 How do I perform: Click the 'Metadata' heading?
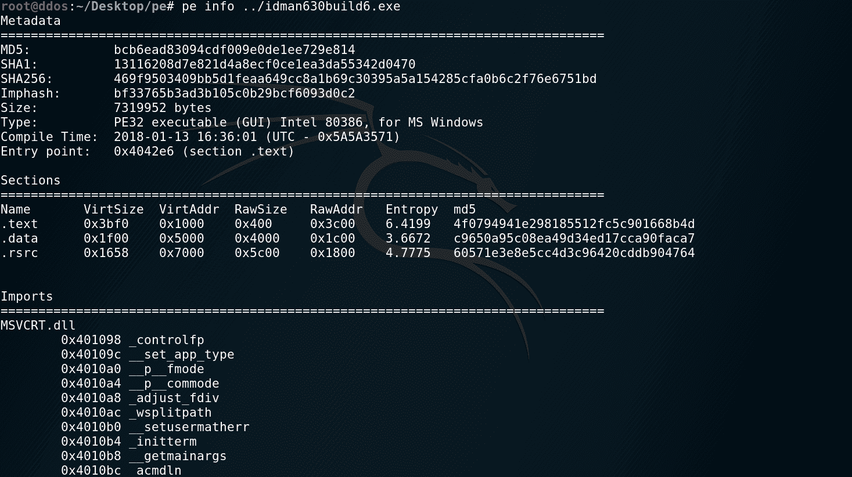click(x=31, y=21)
